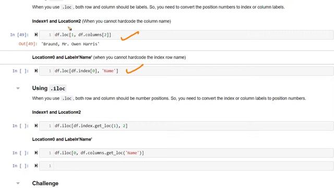Click the Challenge heading
The image size is (334, 188).
tap(45, 183)
